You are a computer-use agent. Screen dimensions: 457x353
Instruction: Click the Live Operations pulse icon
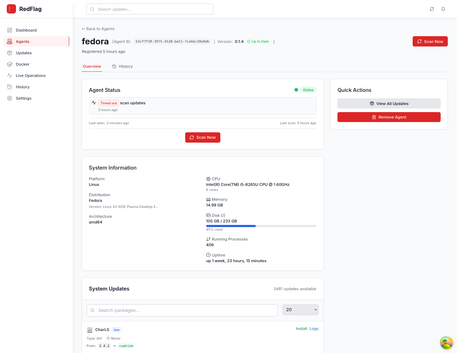(10, 76)
